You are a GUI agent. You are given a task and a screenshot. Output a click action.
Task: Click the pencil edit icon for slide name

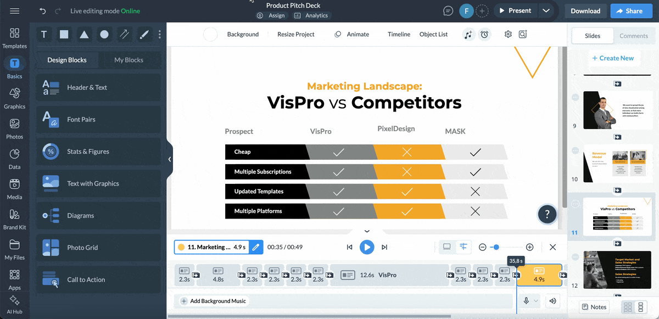(255, 247)
